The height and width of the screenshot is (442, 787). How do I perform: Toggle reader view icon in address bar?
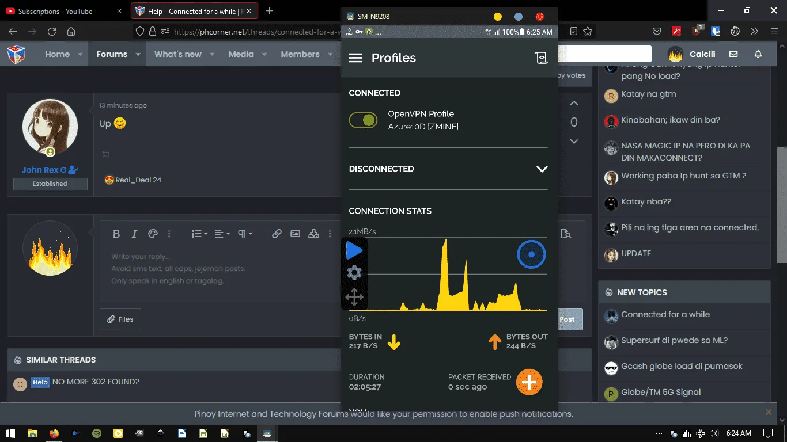coord(573,32)
